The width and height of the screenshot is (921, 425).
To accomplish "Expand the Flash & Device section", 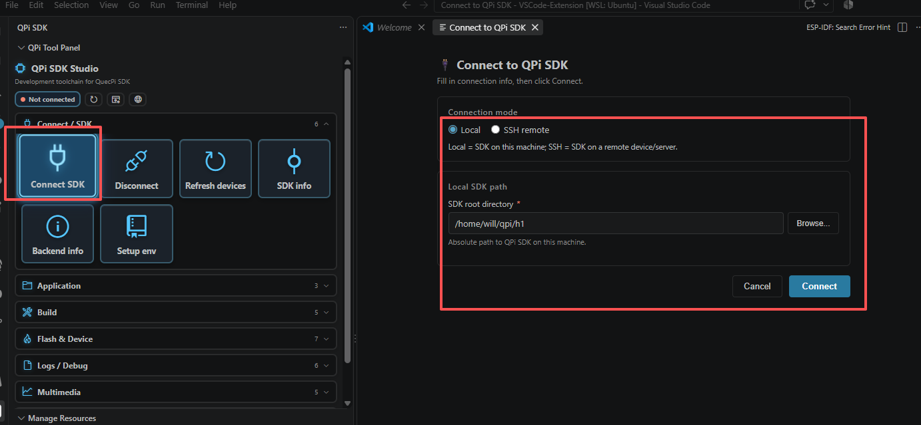I will tap(176, 339).
